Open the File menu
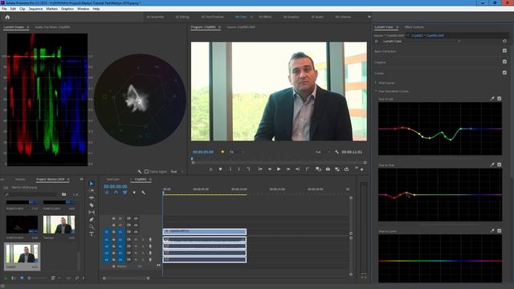The height and width of the screenshot is (289, 514). coord(4,9)
